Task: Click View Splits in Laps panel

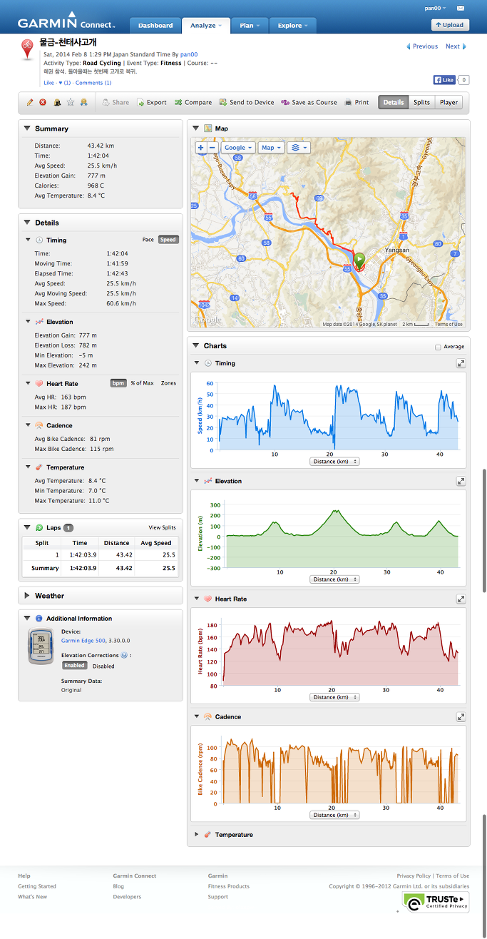Action: (162, 527)
